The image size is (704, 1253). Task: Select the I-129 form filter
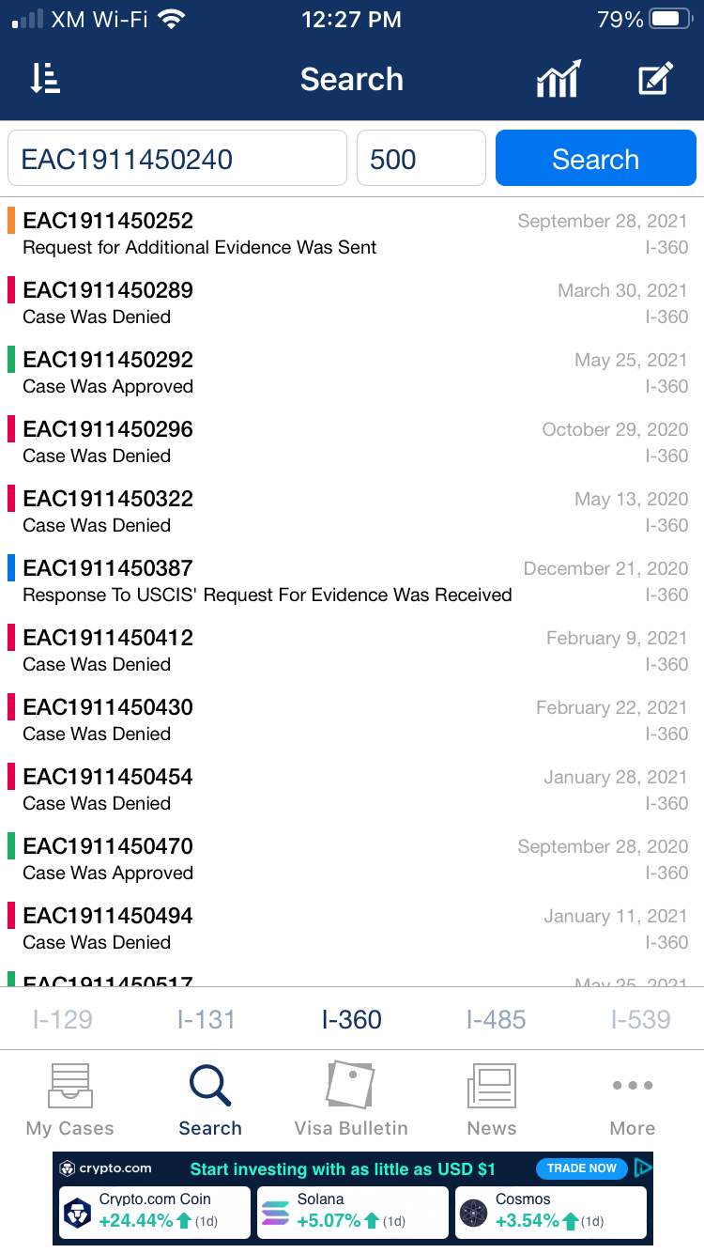pos(63,1019)
